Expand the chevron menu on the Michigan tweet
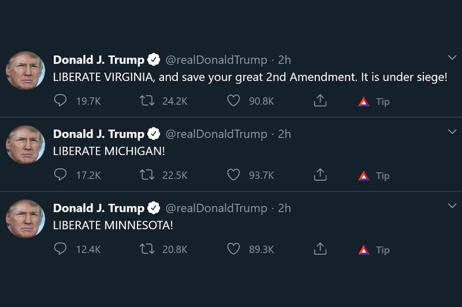462x307 pixels. click(x=452, y=132)
